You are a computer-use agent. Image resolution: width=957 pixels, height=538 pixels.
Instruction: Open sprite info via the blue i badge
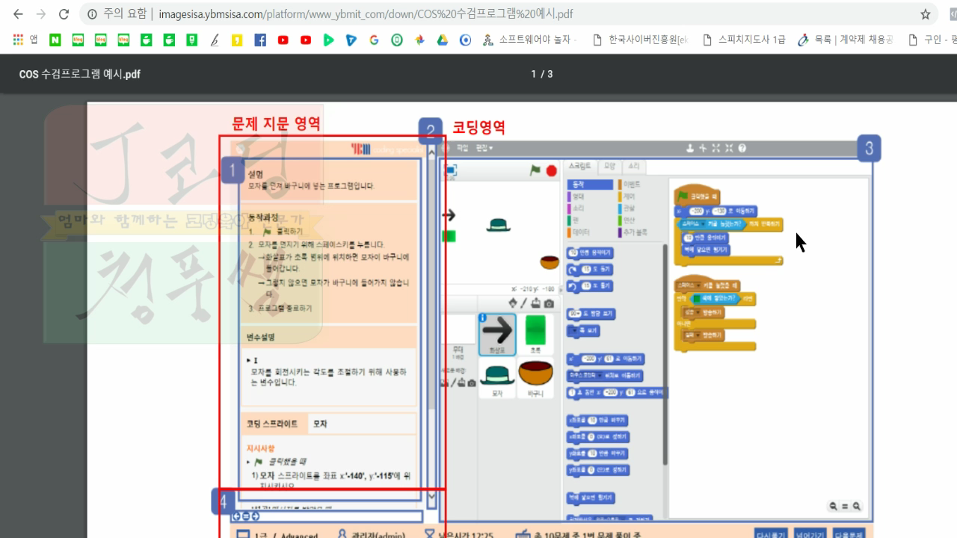pyautogui.click(x=482, y=318)
